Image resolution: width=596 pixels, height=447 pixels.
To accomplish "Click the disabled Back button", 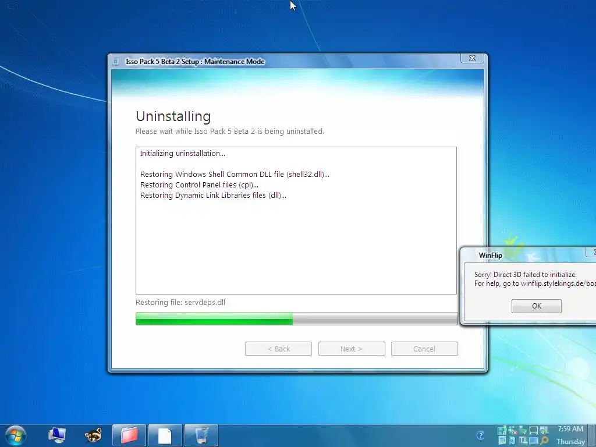I will coord(278,349).
